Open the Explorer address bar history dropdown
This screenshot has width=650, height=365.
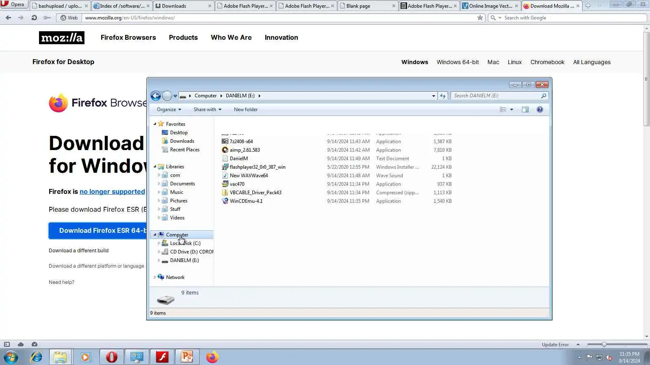pyautogui.click(x=433, y=96)
